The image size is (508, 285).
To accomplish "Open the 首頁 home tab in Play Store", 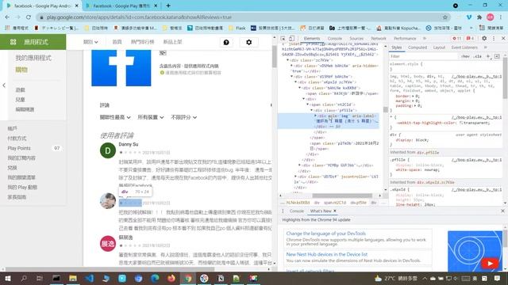I will (x=117, y=42).
